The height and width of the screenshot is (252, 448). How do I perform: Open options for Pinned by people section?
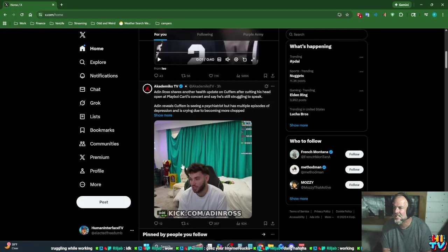[x=273, y=234]
